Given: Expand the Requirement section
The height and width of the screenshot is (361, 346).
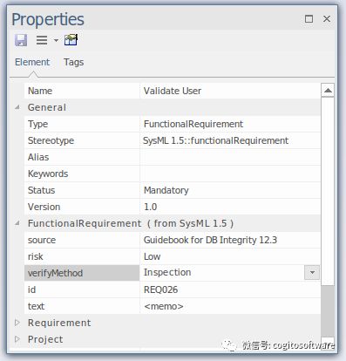Looking at the screenshot, I should point(17,323).
